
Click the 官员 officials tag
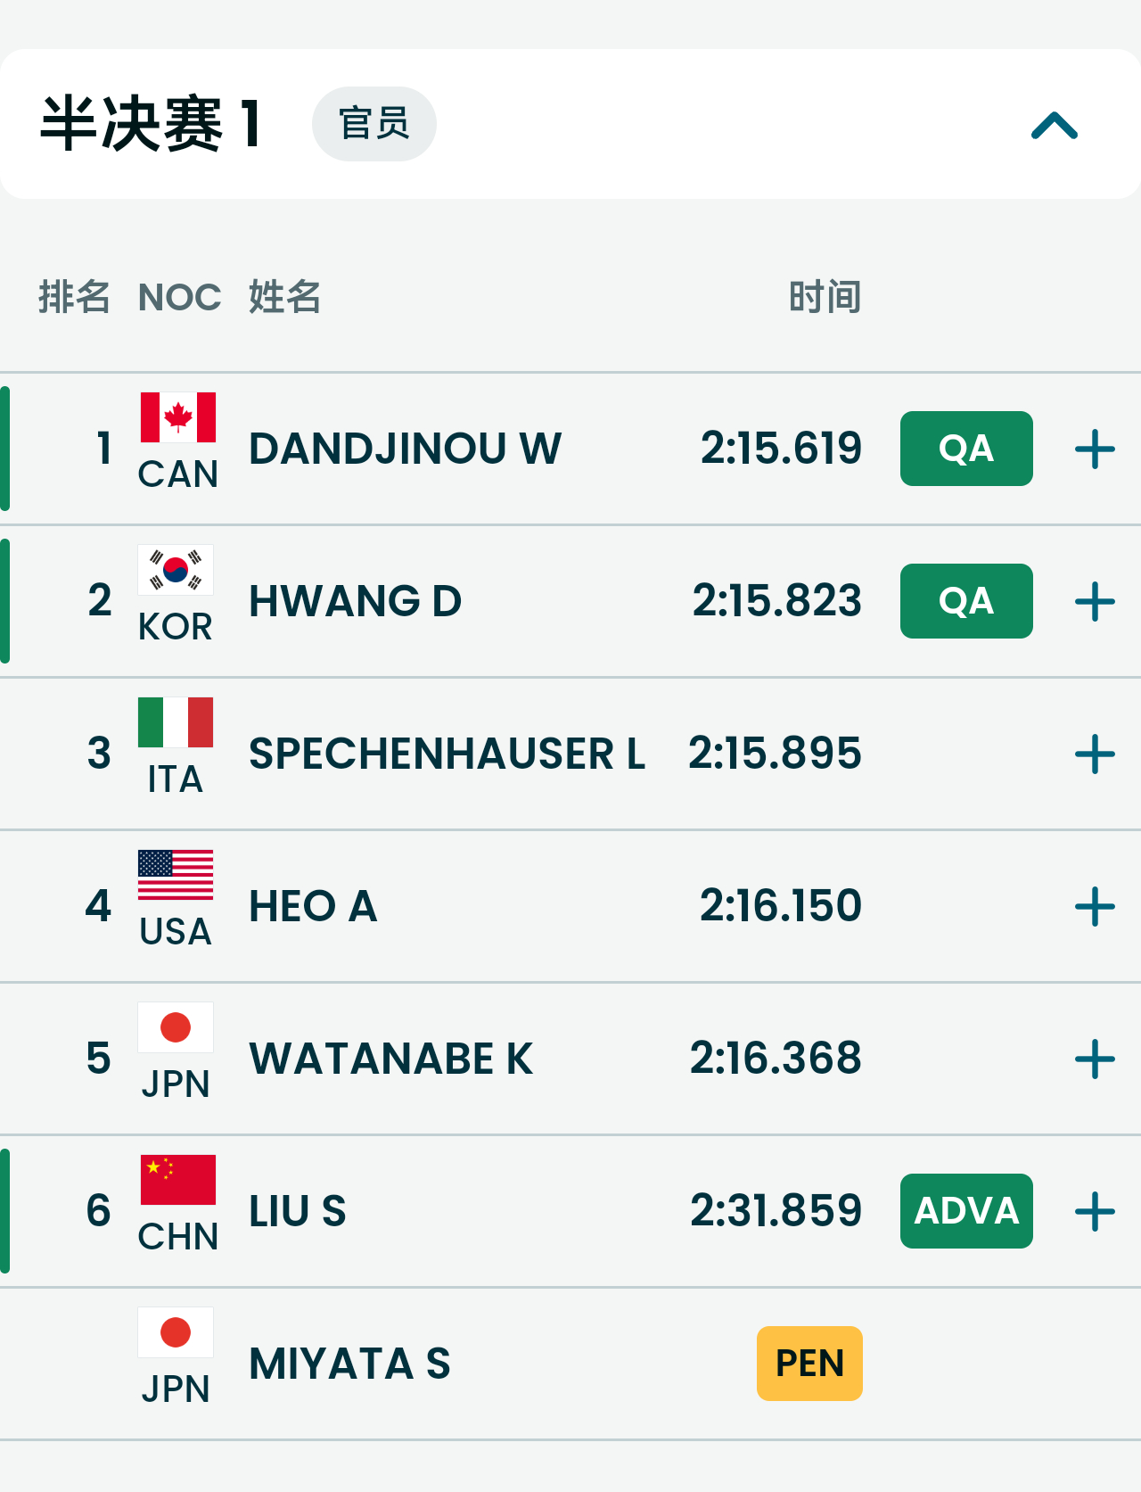coord(373,124)
